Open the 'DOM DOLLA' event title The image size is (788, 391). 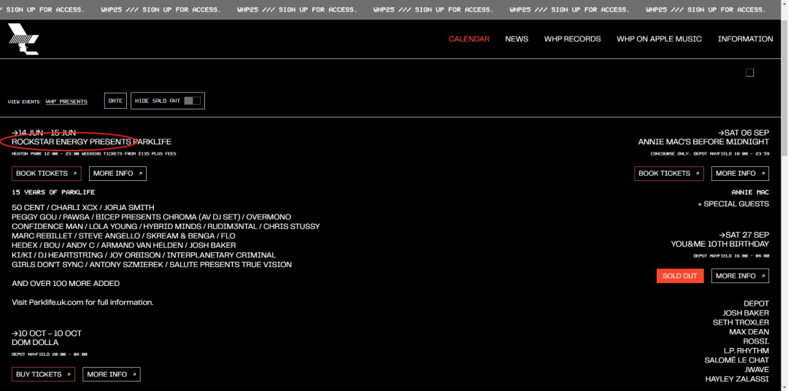point(35,343)
